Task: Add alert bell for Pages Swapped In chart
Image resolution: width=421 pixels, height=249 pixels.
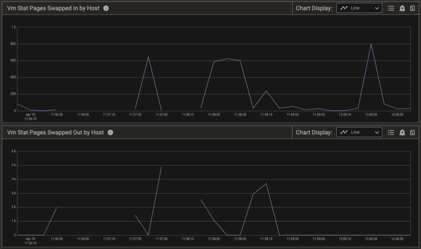Action: point(402,8)
